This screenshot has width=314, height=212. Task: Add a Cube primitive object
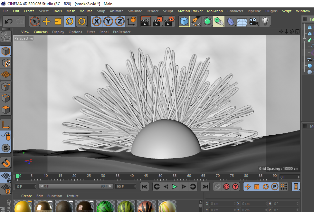[x=184, y=21]
